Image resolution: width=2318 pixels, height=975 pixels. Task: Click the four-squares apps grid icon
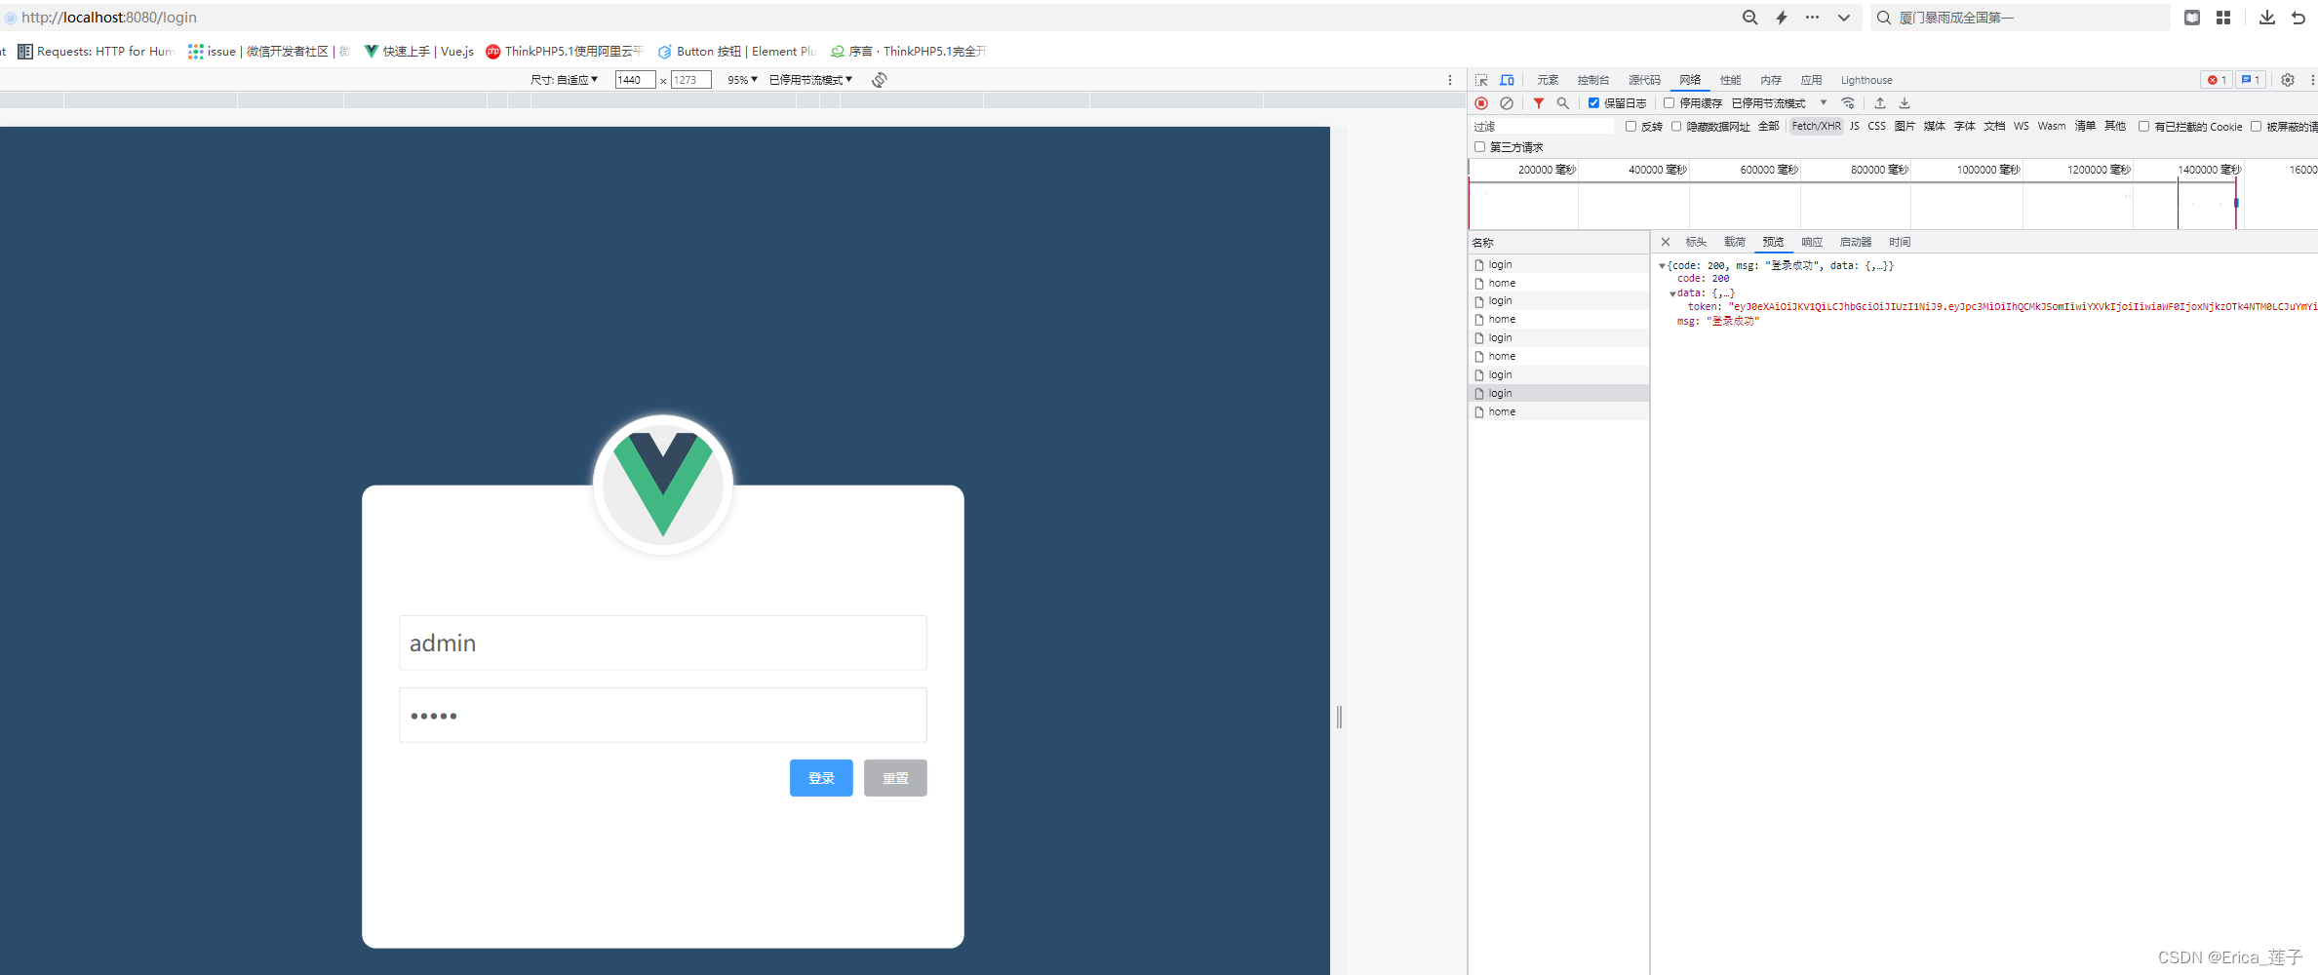pyautogui.click(x=2223, y=18)
